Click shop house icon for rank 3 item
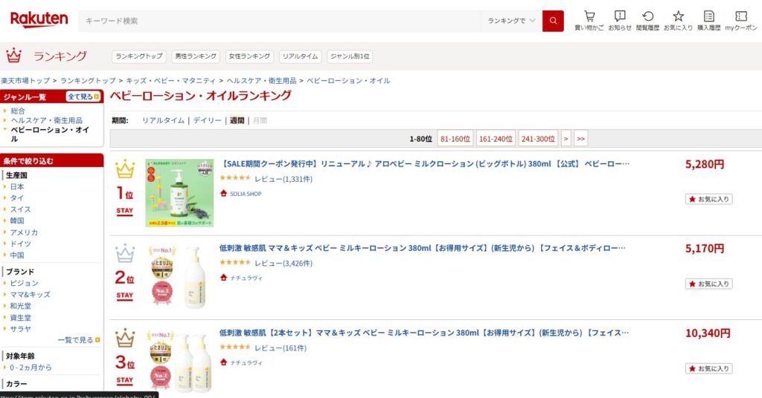Viewport: 762px width, 398px height. pyautogui.click(x=223, y=362)
